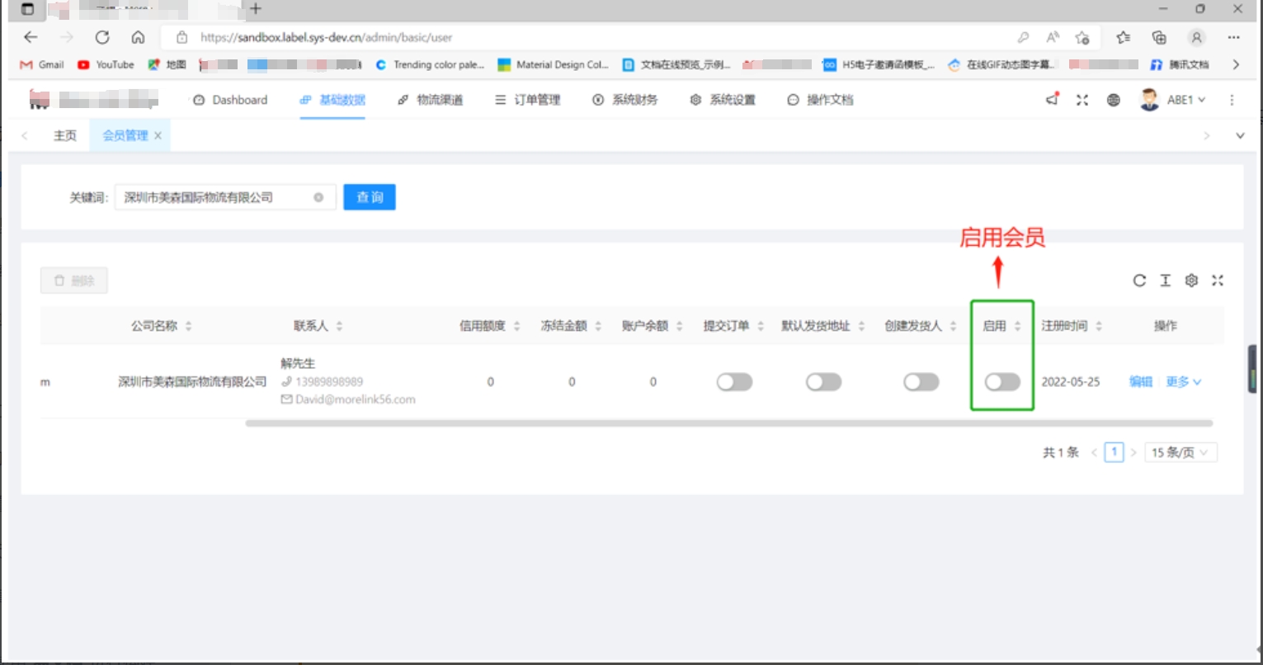Refresh the member list table
Viewport: 1263px width, 665px height.
pyautogui.click(x=1139, y=281)
